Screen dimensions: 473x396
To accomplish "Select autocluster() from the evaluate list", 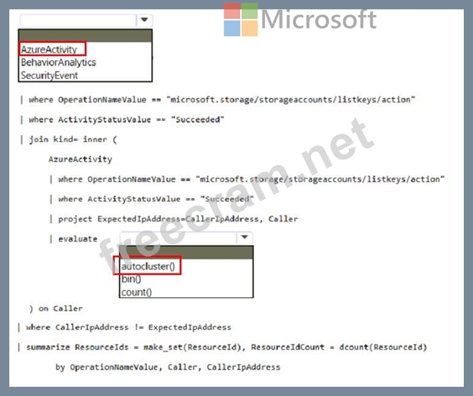I will 148,266.
